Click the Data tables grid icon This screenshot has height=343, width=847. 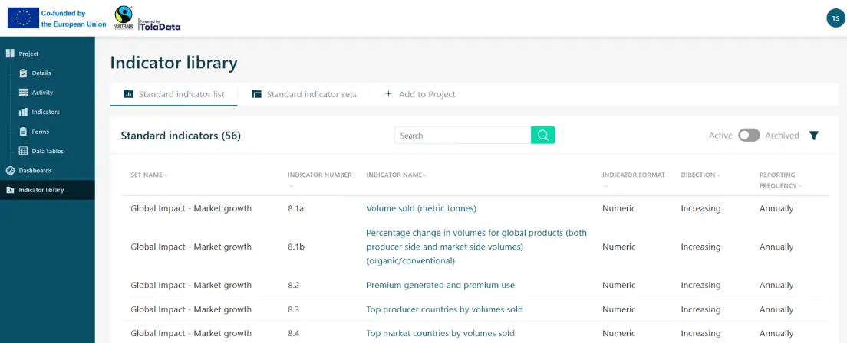[24, 152]
